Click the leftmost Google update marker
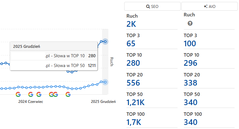This screenshot has height=129, width=239. tap(18, 94)
